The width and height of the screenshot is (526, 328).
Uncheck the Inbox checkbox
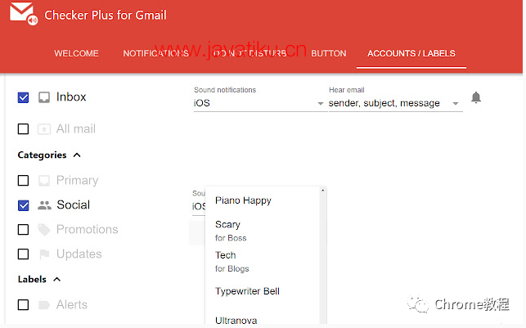coord(23,97)
